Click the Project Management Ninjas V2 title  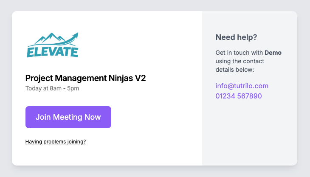pos(85,78)
